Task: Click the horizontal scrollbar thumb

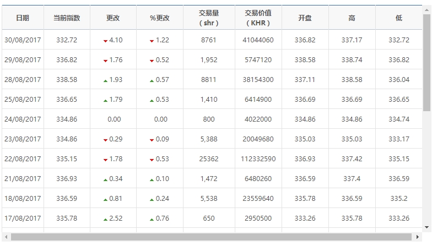Action: [209, 237]
